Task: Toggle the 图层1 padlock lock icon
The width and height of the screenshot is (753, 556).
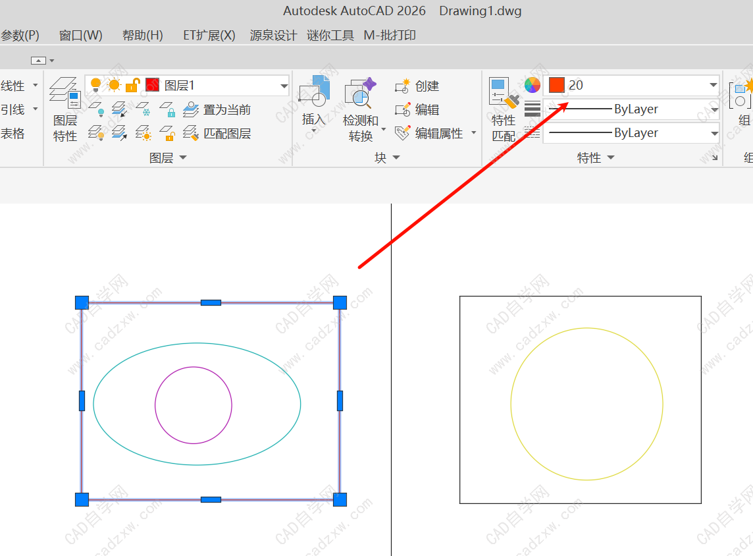Action: pos(133,85)
